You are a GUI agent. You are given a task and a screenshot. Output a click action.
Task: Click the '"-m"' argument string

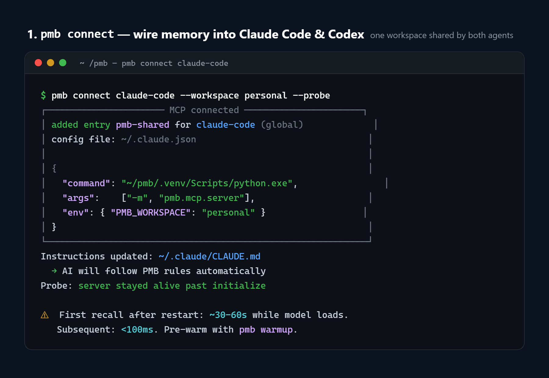(137, 198)
